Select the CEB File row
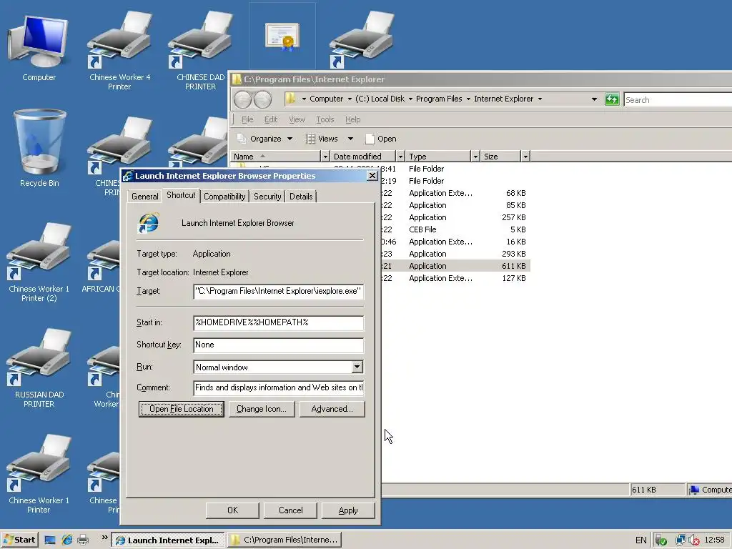 [455, 229]
